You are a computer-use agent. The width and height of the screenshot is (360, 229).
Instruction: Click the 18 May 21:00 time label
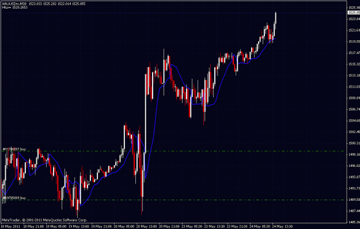[34, 227]
